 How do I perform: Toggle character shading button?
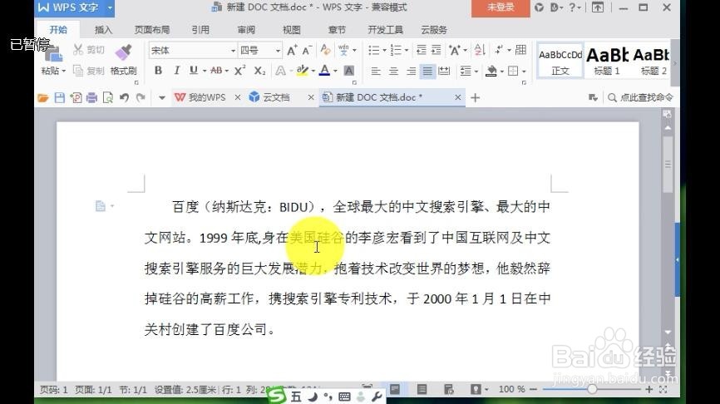[x=349, y=71]
